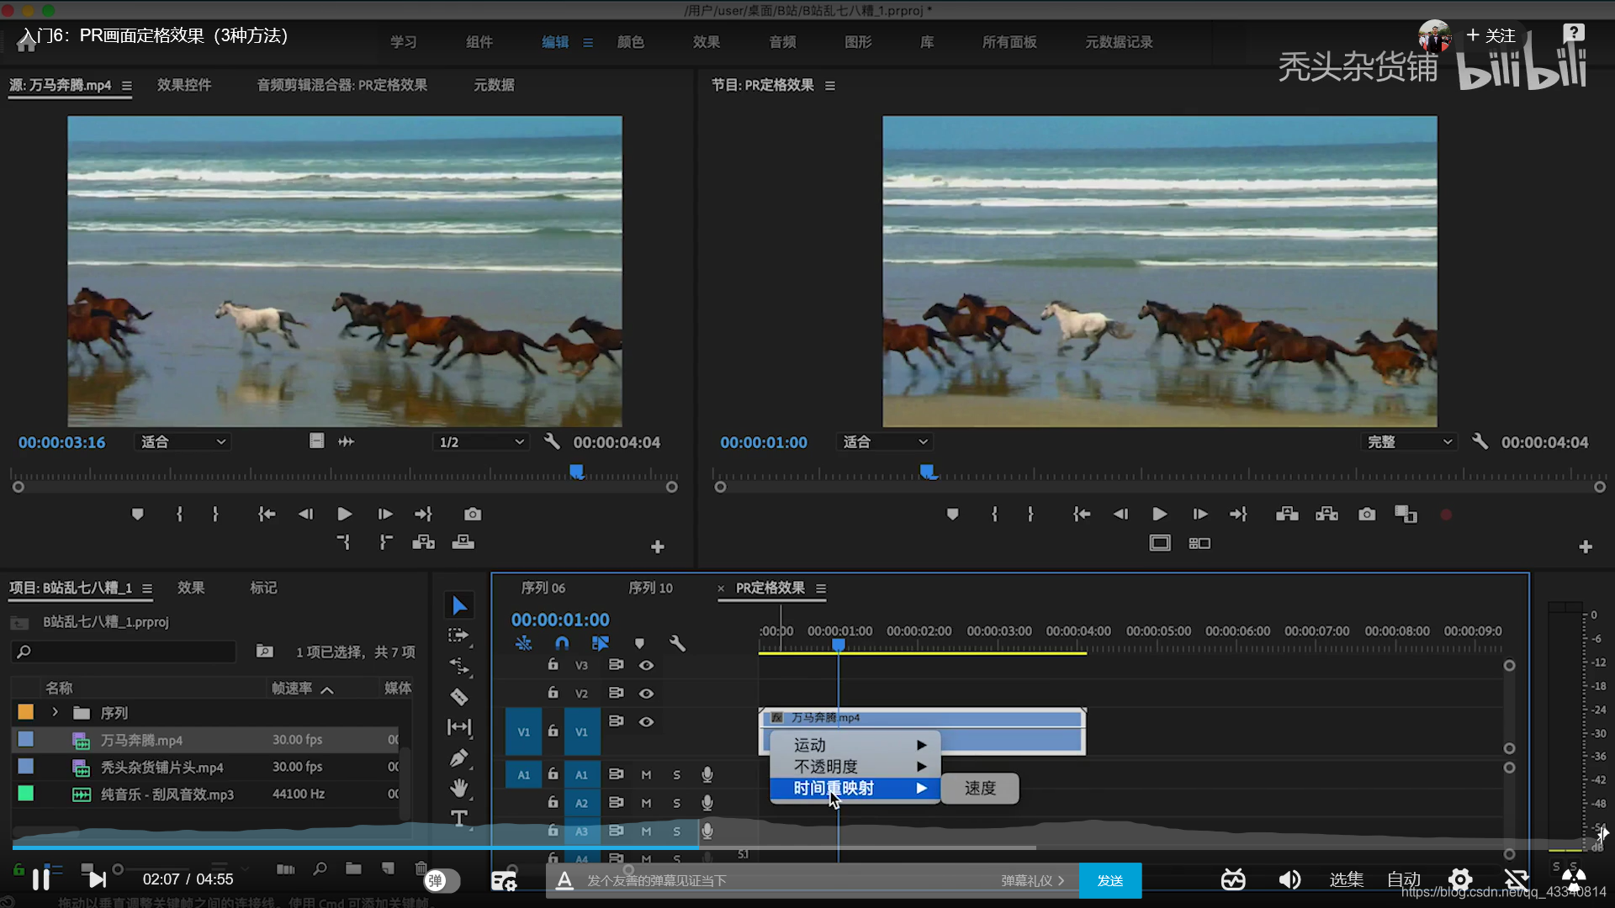Click the project panel search field
The height and width of the screenshot is (908, 1615).
(126, 652)
